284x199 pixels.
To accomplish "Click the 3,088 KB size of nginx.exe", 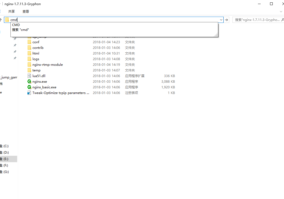I will click(x=168, y=82).
